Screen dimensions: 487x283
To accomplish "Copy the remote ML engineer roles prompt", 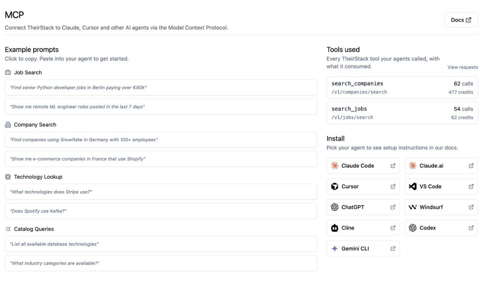I will click(x=161, y=107).
